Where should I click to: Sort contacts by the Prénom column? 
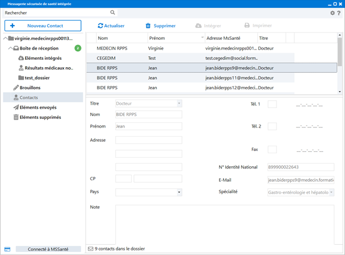[x=157, y=38]
